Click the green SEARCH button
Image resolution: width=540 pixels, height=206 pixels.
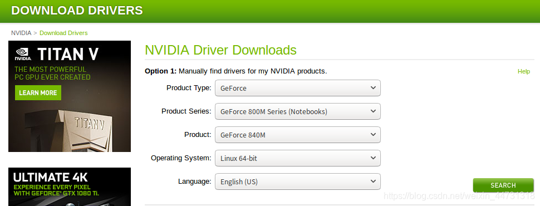(x=503, y=185)
